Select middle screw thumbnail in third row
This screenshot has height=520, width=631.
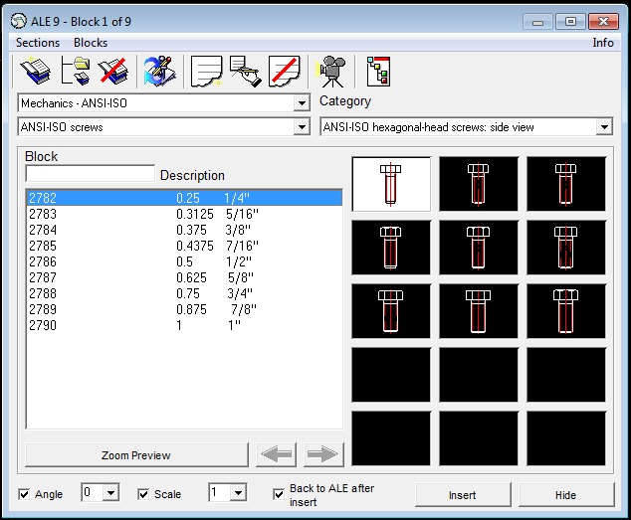point(479,311)
